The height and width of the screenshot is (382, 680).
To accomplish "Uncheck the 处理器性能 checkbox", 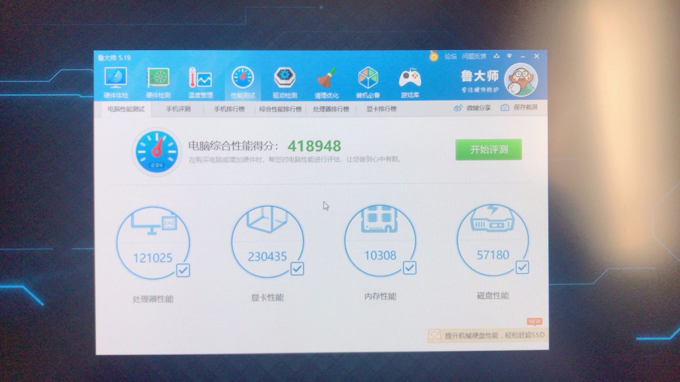I will tap(183, 270).
